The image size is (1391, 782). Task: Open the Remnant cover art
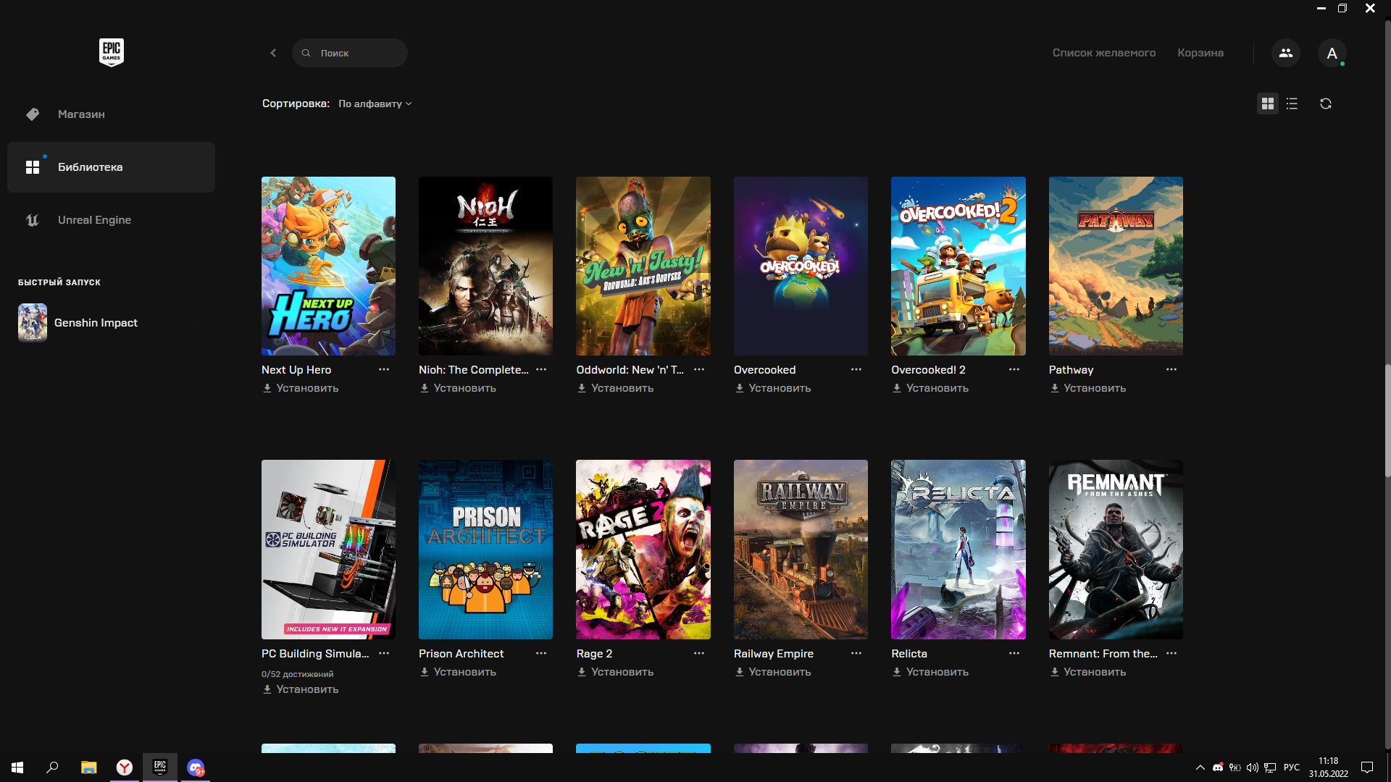pyautogui.click(x=1116, y=550)
